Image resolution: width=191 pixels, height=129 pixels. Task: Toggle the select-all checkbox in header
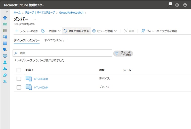19,70
